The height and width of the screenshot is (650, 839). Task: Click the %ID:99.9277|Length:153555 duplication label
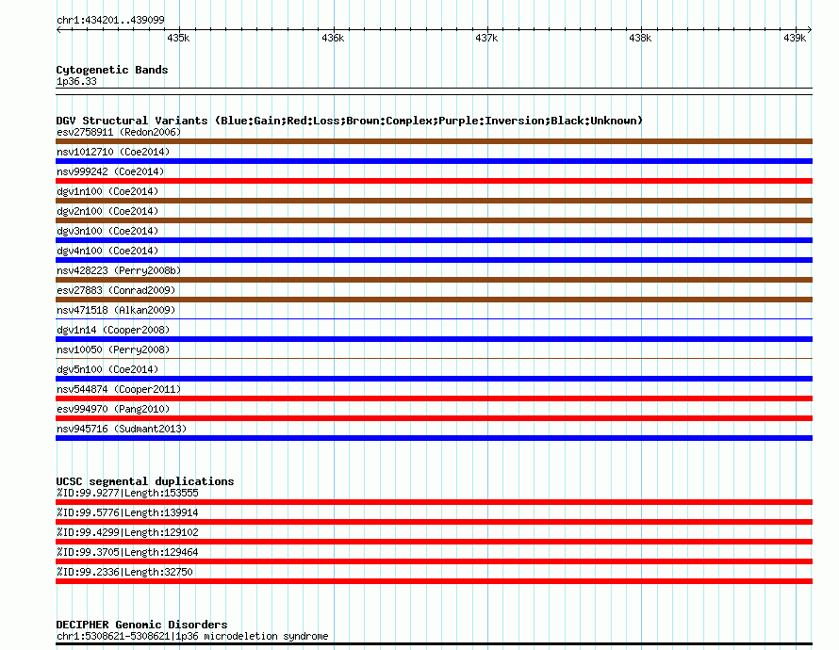coord(127,493)
